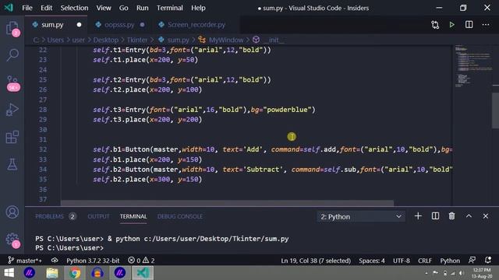Maximize the panel with up chevron
This screenshot has height=280, width=499.
click(469, 216)
